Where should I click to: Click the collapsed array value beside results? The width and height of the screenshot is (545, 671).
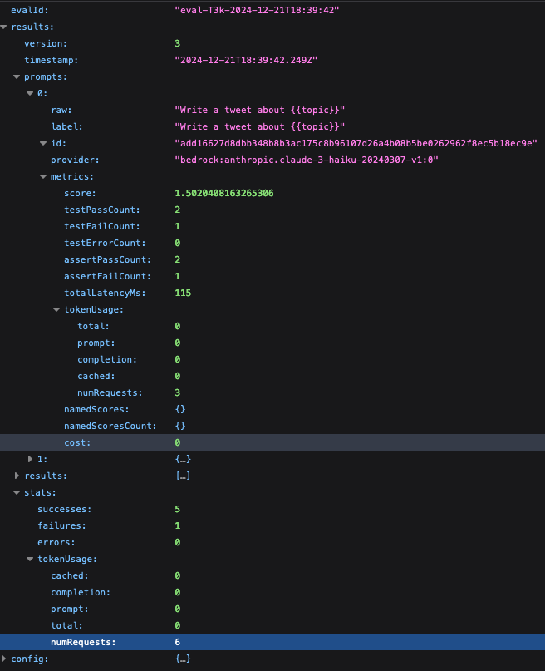tap(183, 476)
